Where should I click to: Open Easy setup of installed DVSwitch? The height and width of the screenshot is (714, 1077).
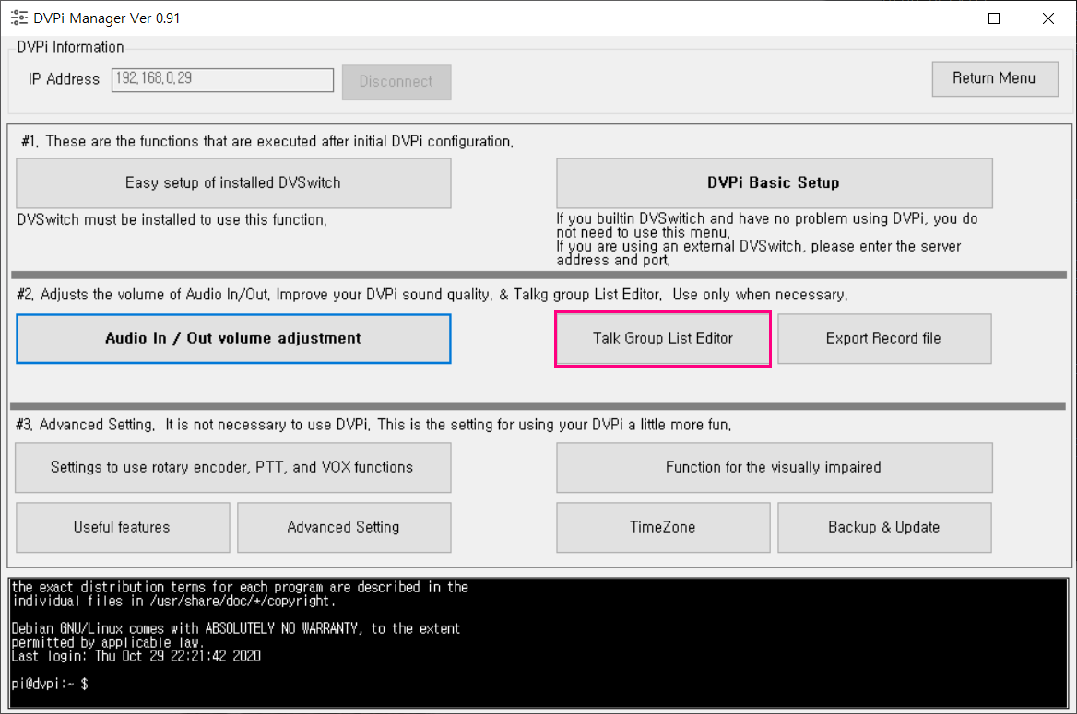(x=233, y=183)
